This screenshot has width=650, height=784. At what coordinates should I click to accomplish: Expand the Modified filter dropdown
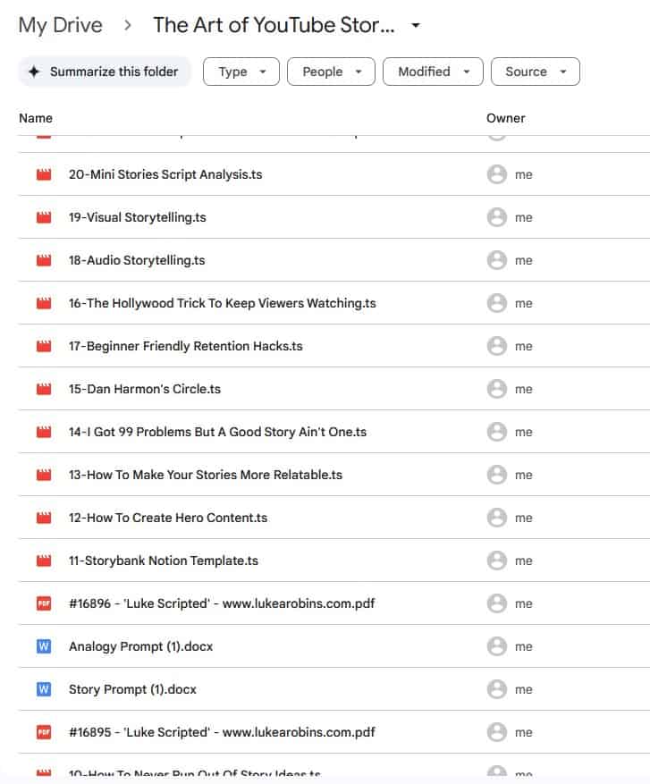[433, 72]
